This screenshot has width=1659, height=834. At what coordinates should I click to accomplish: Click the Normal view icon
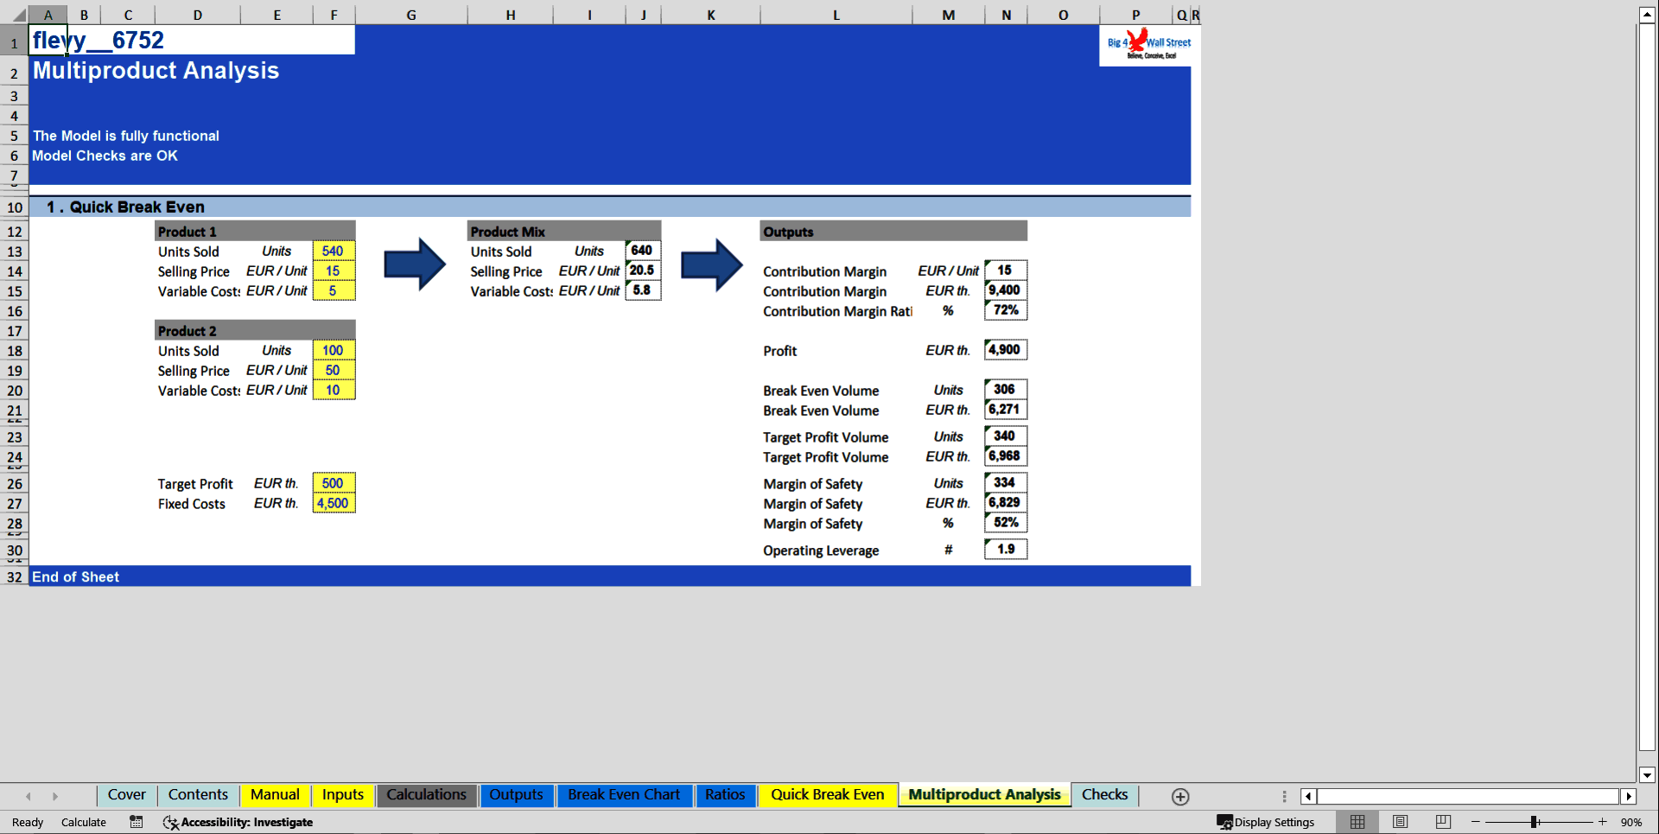(x=1357, y=822)
